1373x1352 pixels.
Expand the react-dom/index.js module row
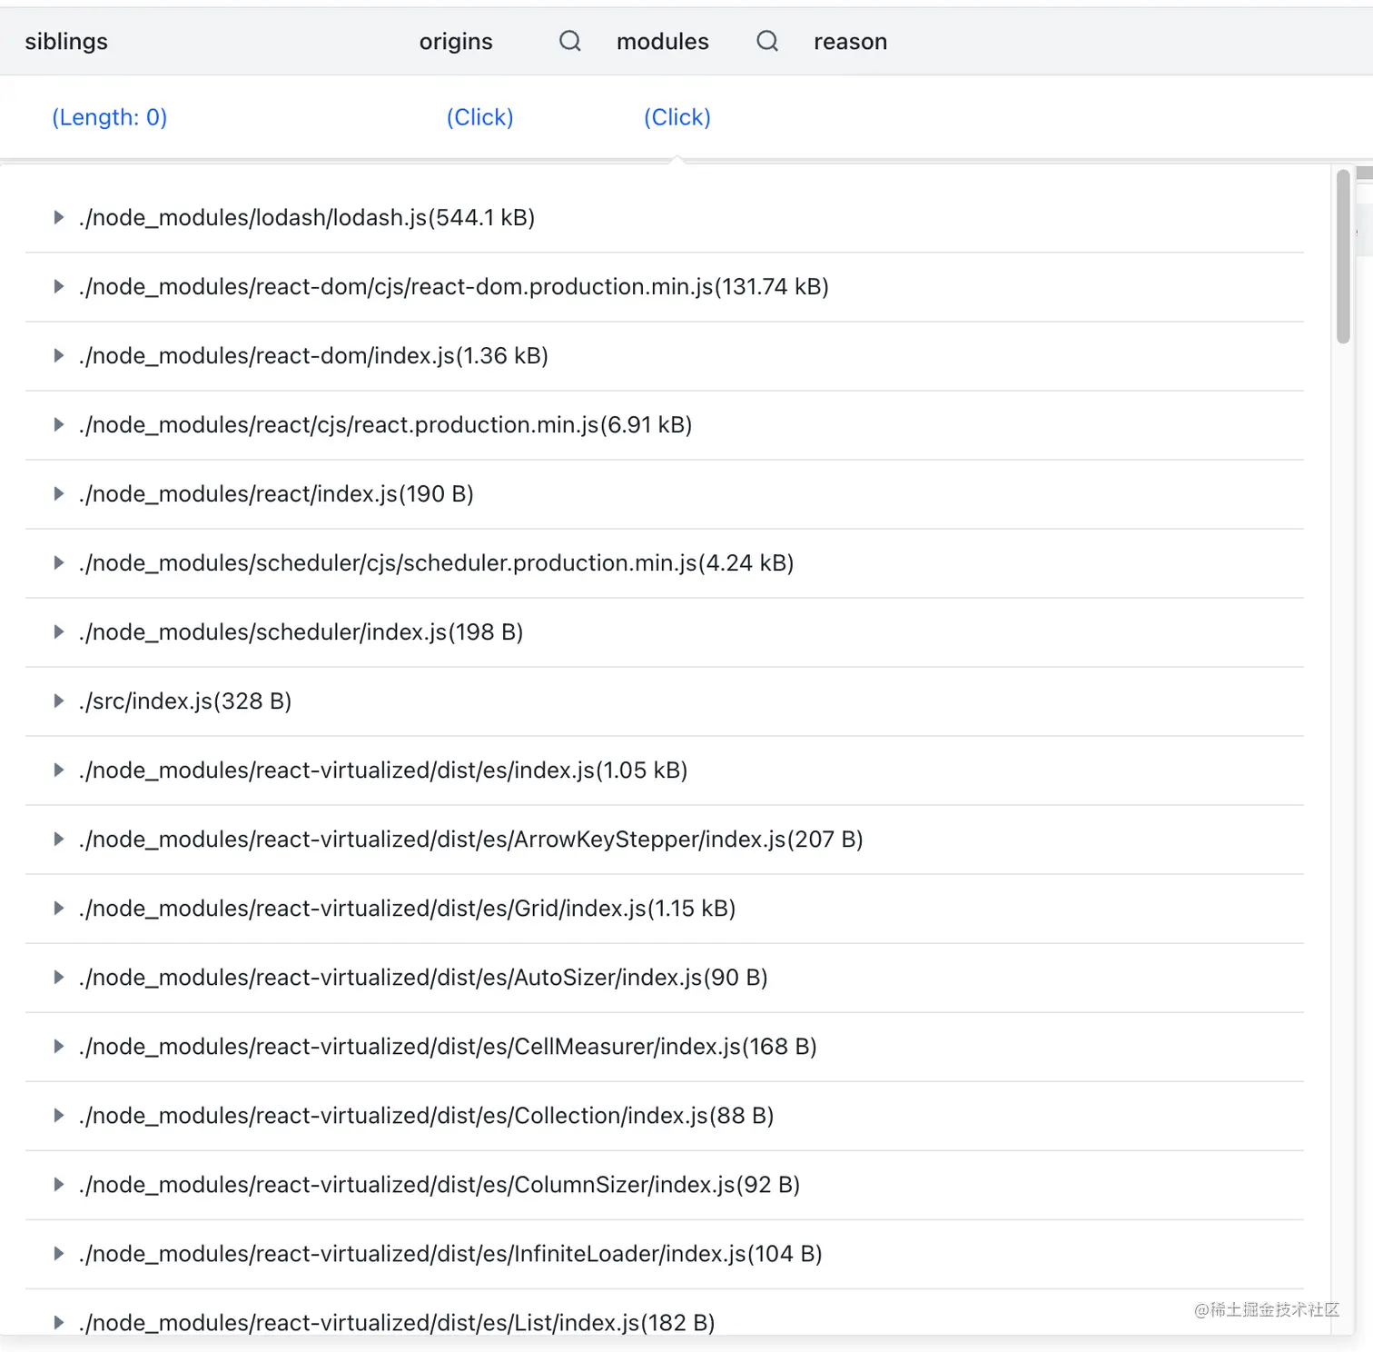[59, 356]
